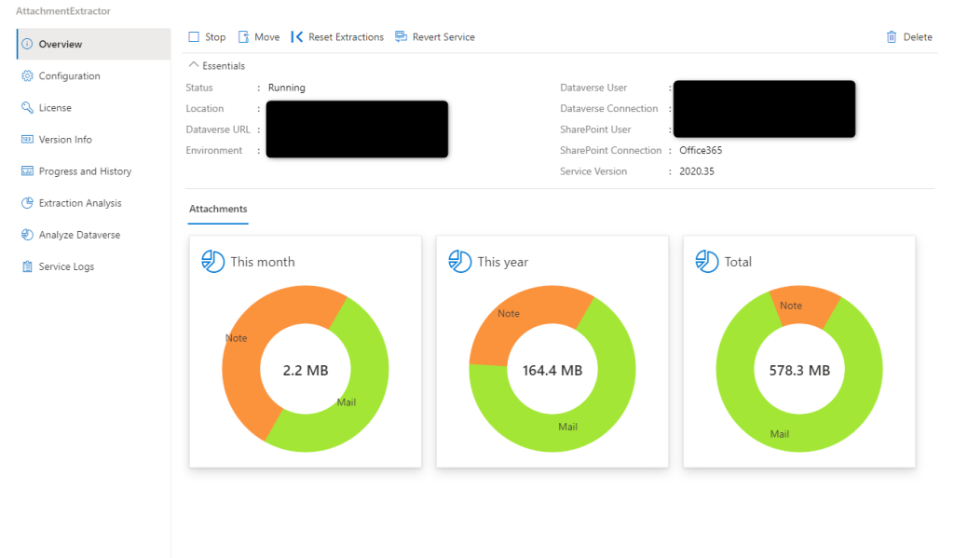Viewport: 954px width, 558px height.
Task: Click the 2.2 MB value
Action: click(x=306, y=370)
